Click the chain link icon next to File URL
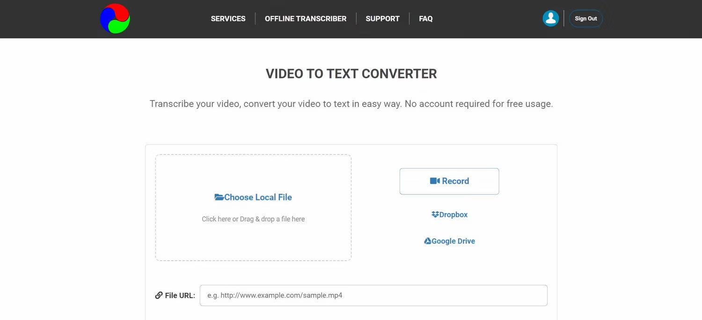Image resolution: width=702 pixels, height=320 pixels. 159,295
